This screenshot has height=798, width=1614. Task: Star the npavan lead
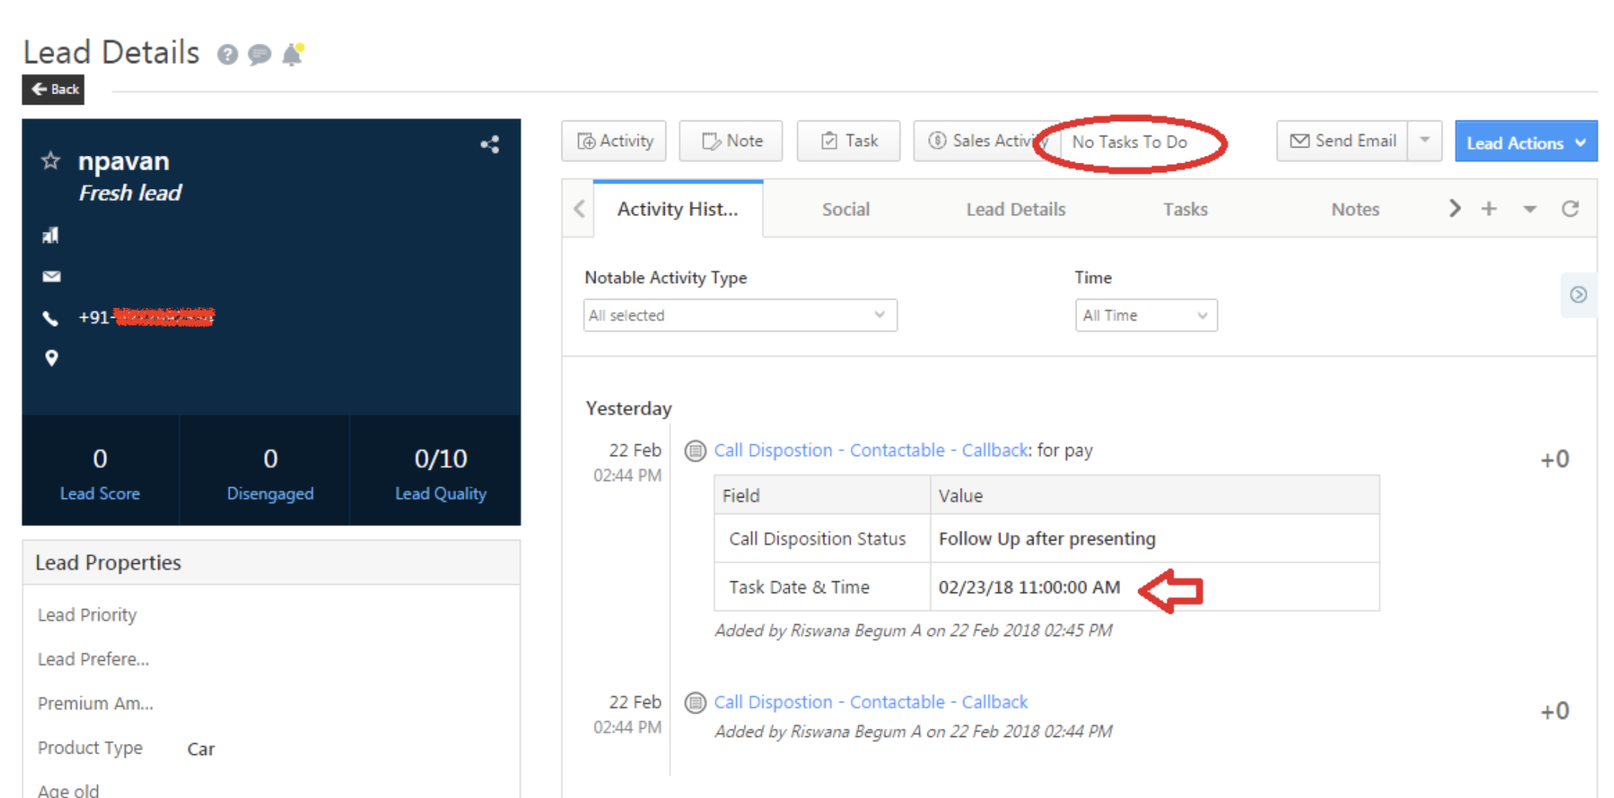[50, 160]
